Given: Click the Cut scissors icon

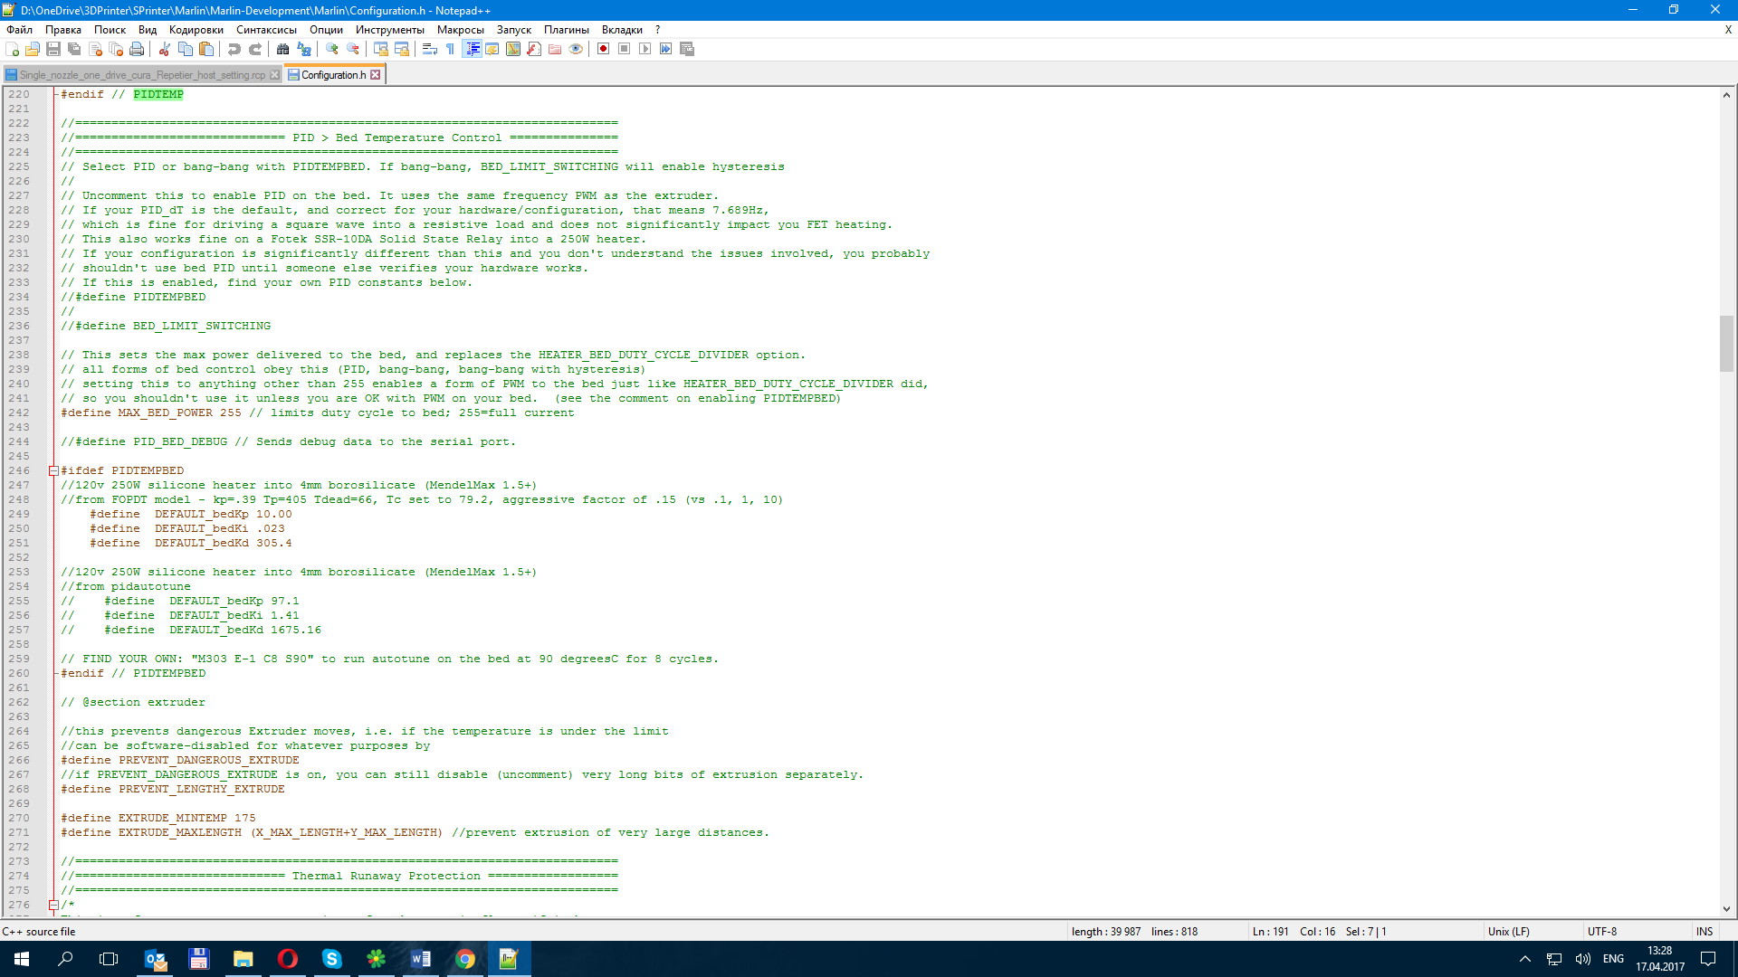Looking at the screenshot, I should (165, 49).
